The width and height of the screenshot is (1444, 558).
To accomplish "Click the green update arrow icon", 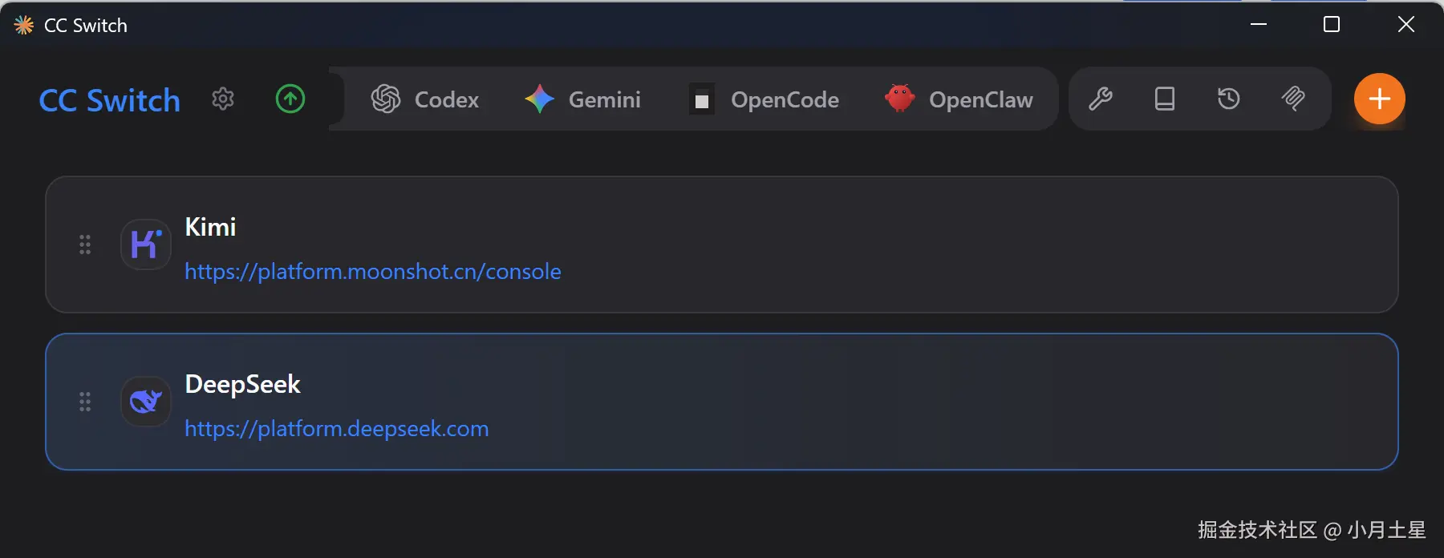I will (290, 99).
